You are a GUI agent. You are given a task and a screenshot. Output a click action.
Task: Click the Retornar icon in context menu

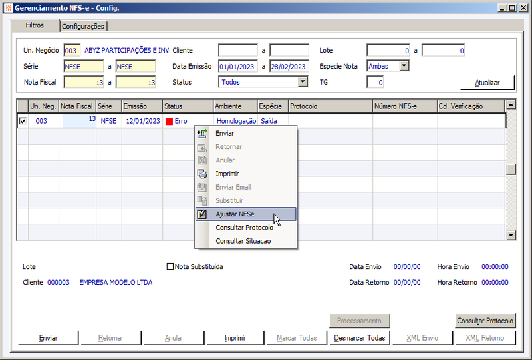tap(202, 147)
